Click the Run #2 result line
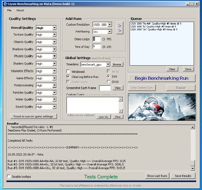202x190 pixels. coord(66,164)
